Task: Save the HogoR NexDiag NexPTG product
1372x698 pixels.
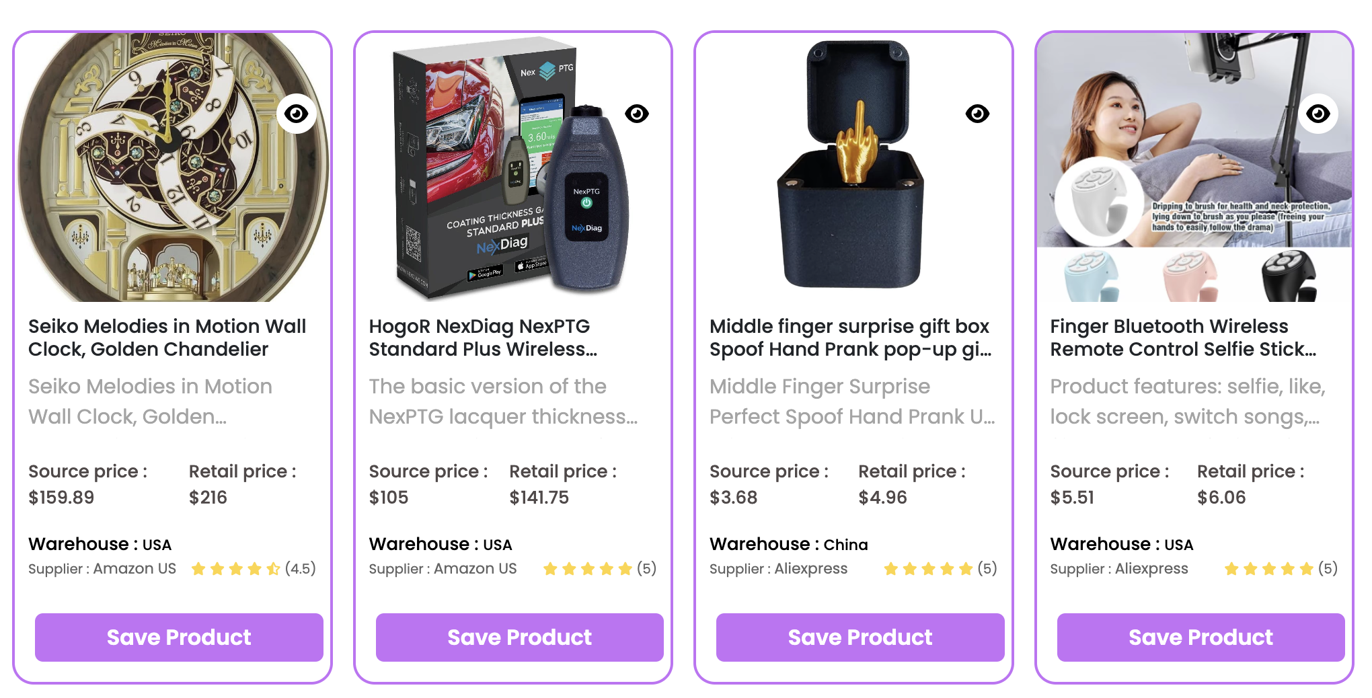Action: (520, 637)
